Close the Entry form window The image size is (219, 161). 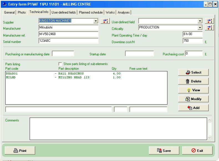[x=215, y=4]
